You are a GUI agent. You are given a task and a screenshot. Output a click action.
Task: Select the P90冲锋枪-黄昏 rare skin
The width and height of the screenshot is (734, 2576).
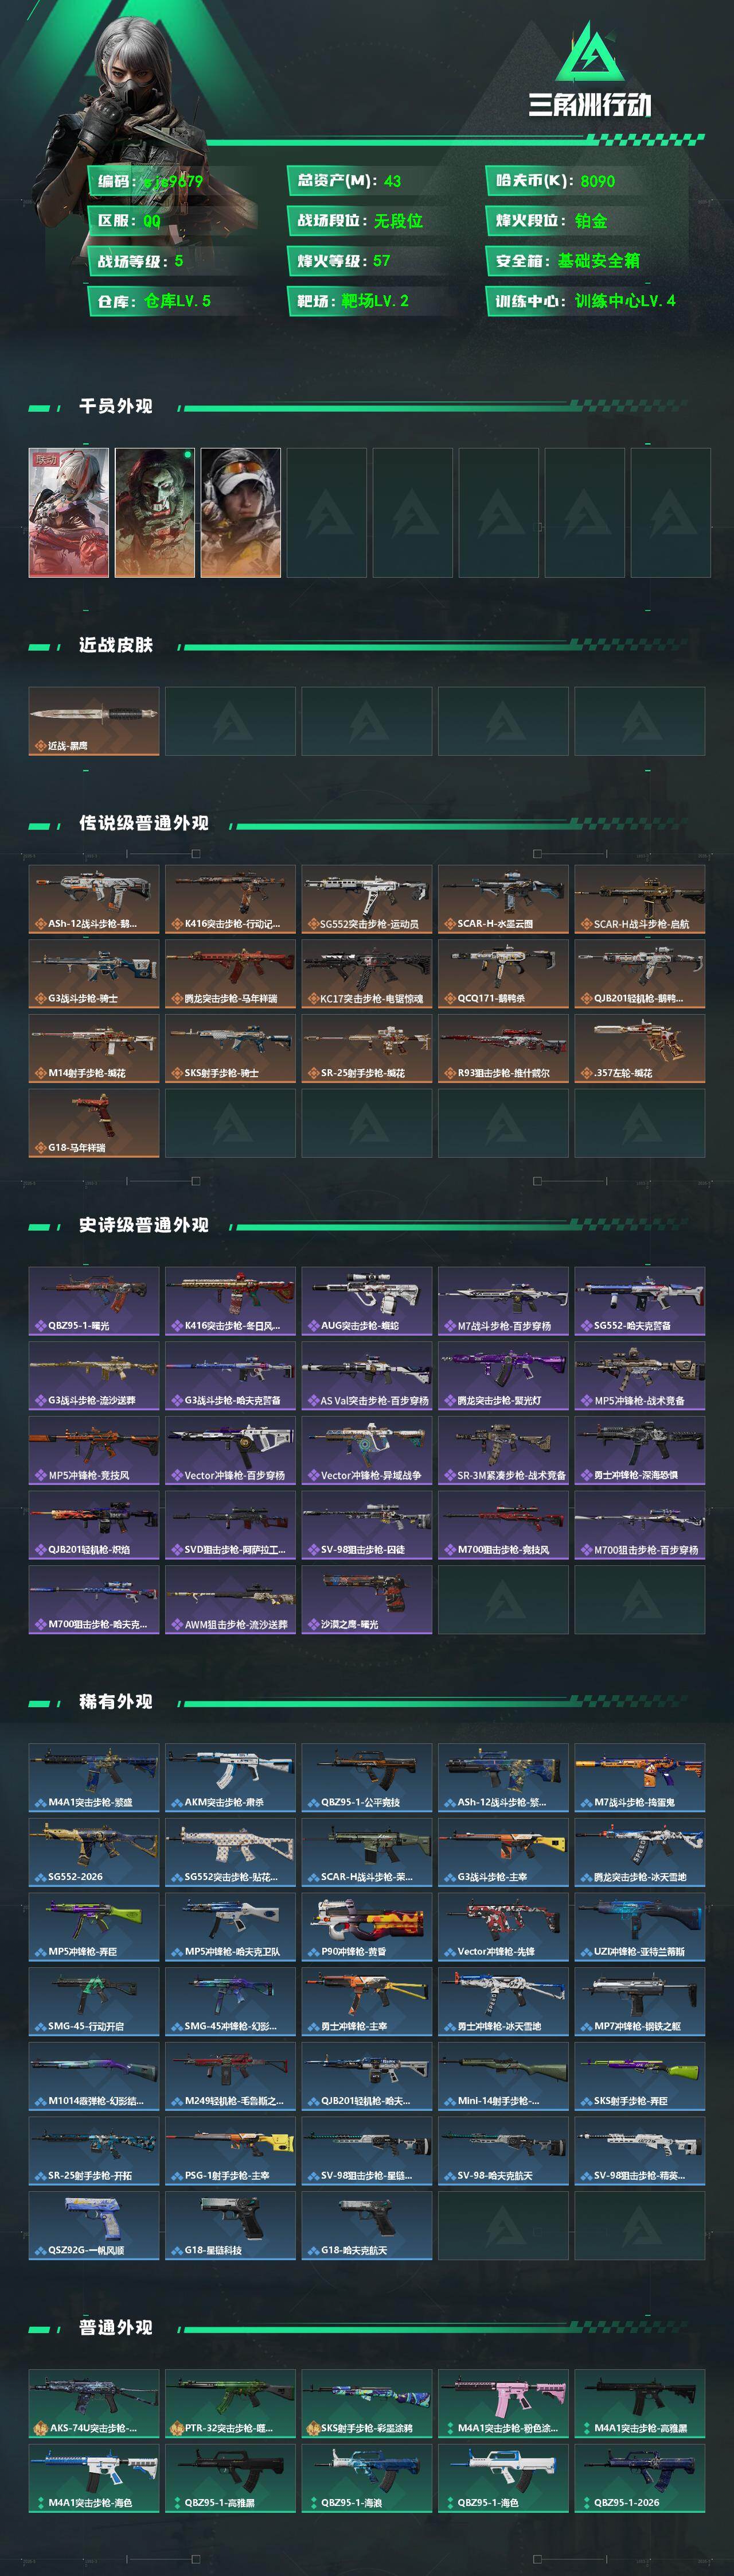(366, 1927)
